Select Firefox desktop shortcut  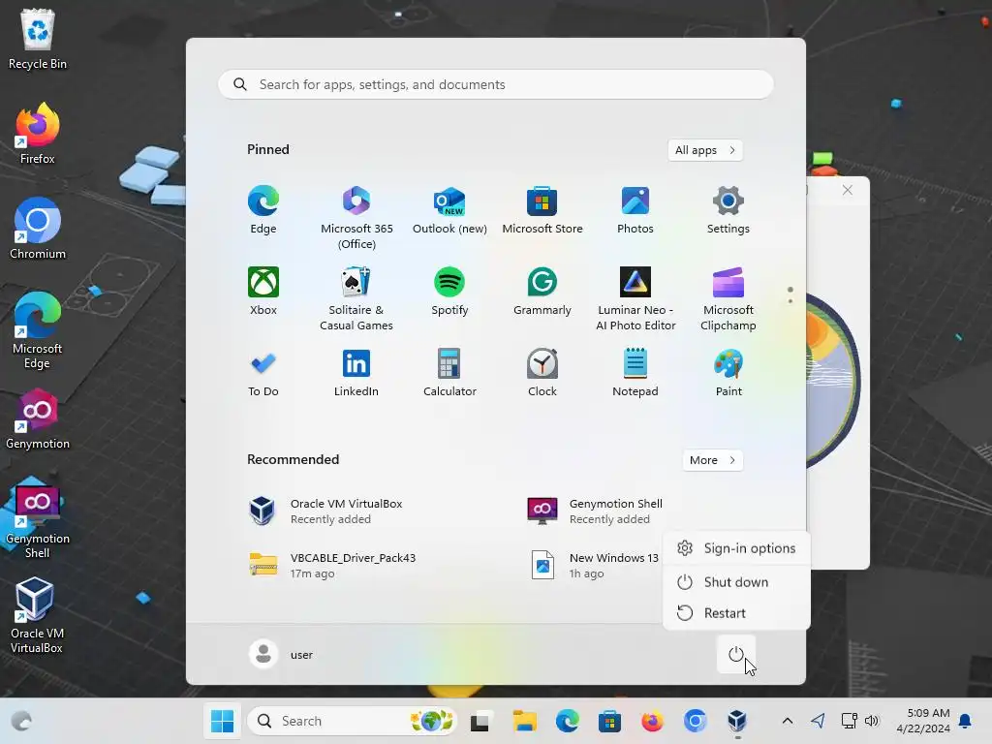coord(38,134)
